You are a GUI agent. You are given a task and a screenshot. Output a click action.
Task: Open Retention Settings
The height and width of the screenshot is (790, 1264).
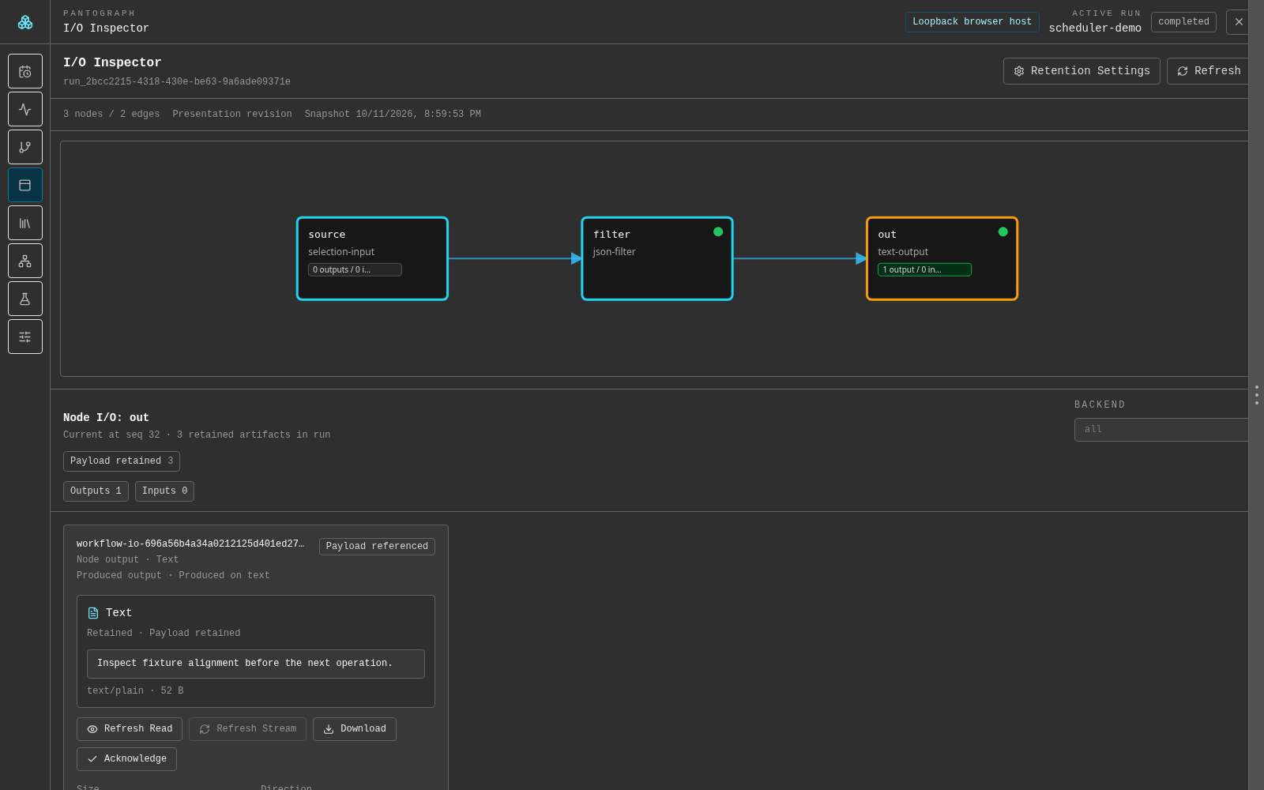(x=1082, y=71)
